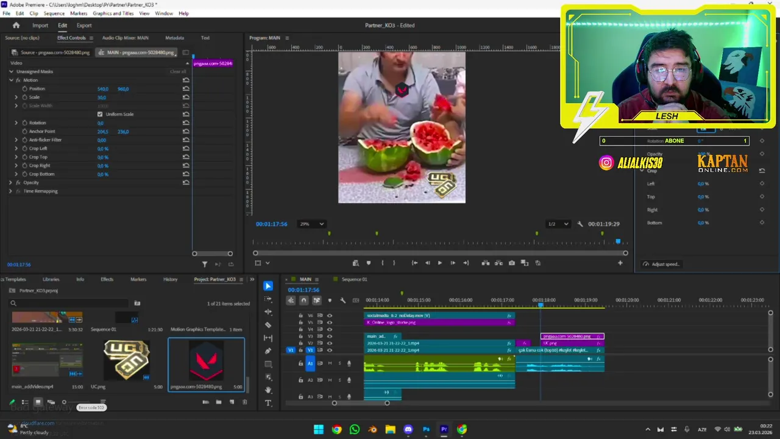Open the Export workspace

(x=84, y=25)
